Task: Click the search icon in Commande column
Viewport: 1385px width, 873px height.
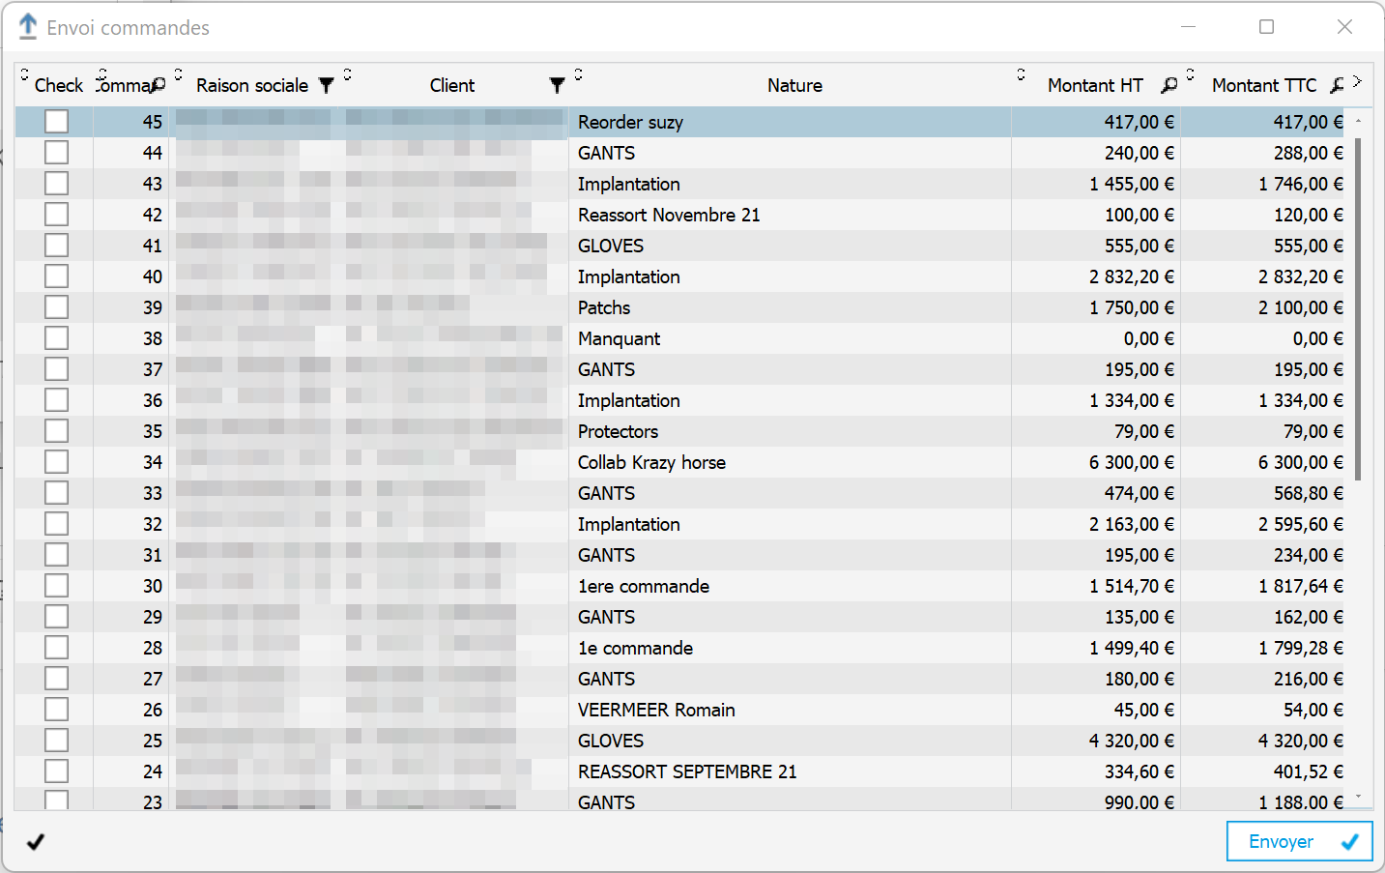Action: 159,86
